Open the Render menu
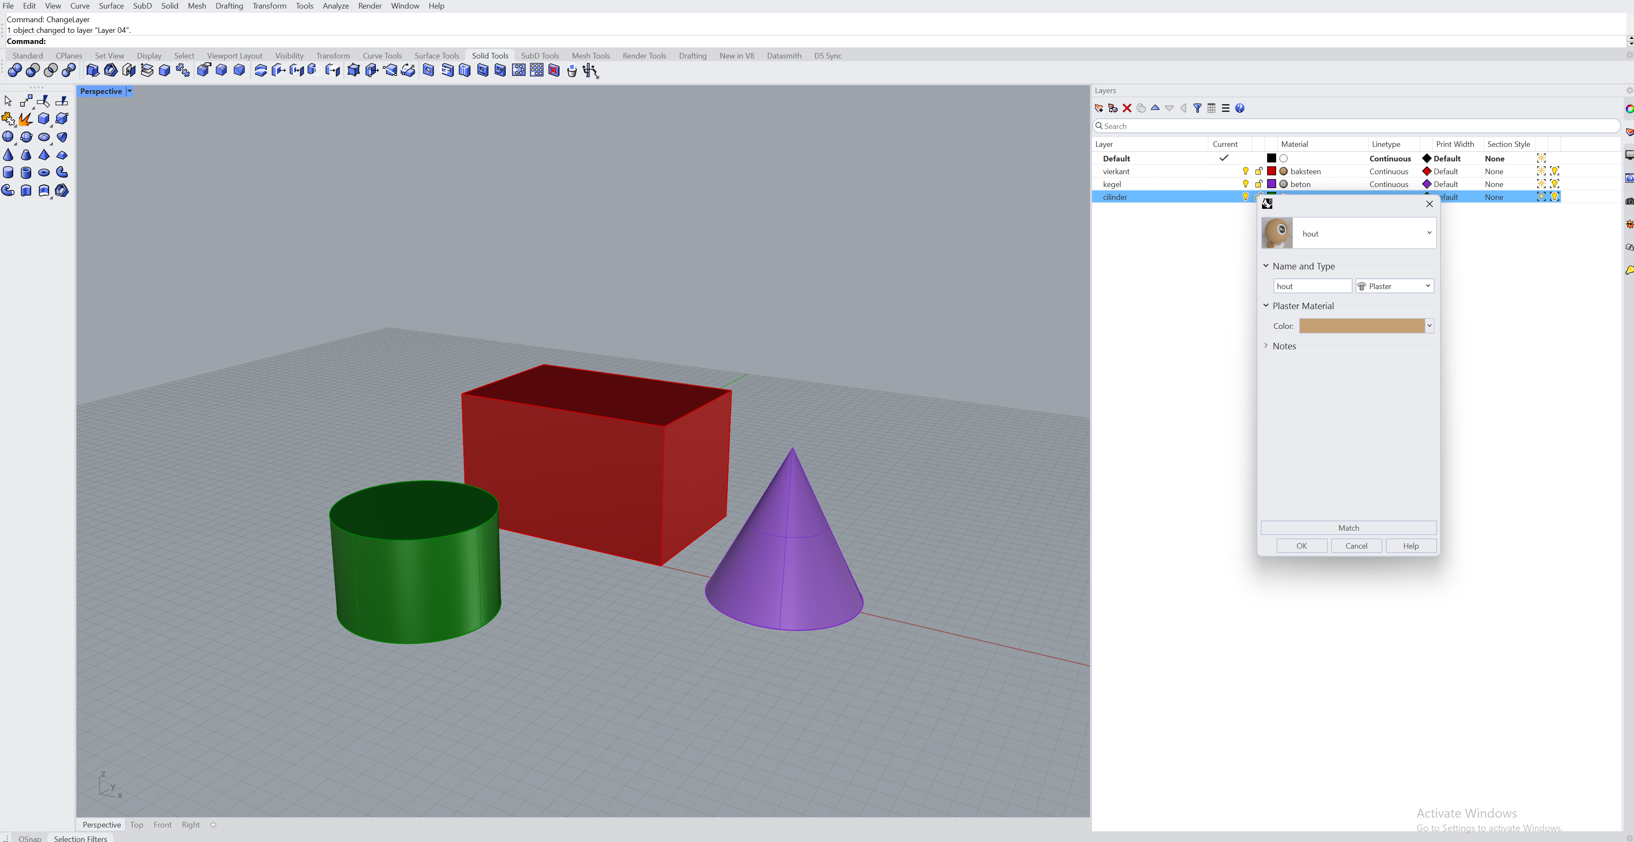The height and width of the screenshot is (842, 1634). pyautogui.click(x=369, y=6)
